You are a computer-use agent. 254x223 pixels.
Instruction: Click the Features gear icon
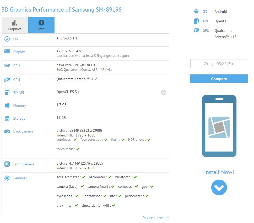click(7, 178)
